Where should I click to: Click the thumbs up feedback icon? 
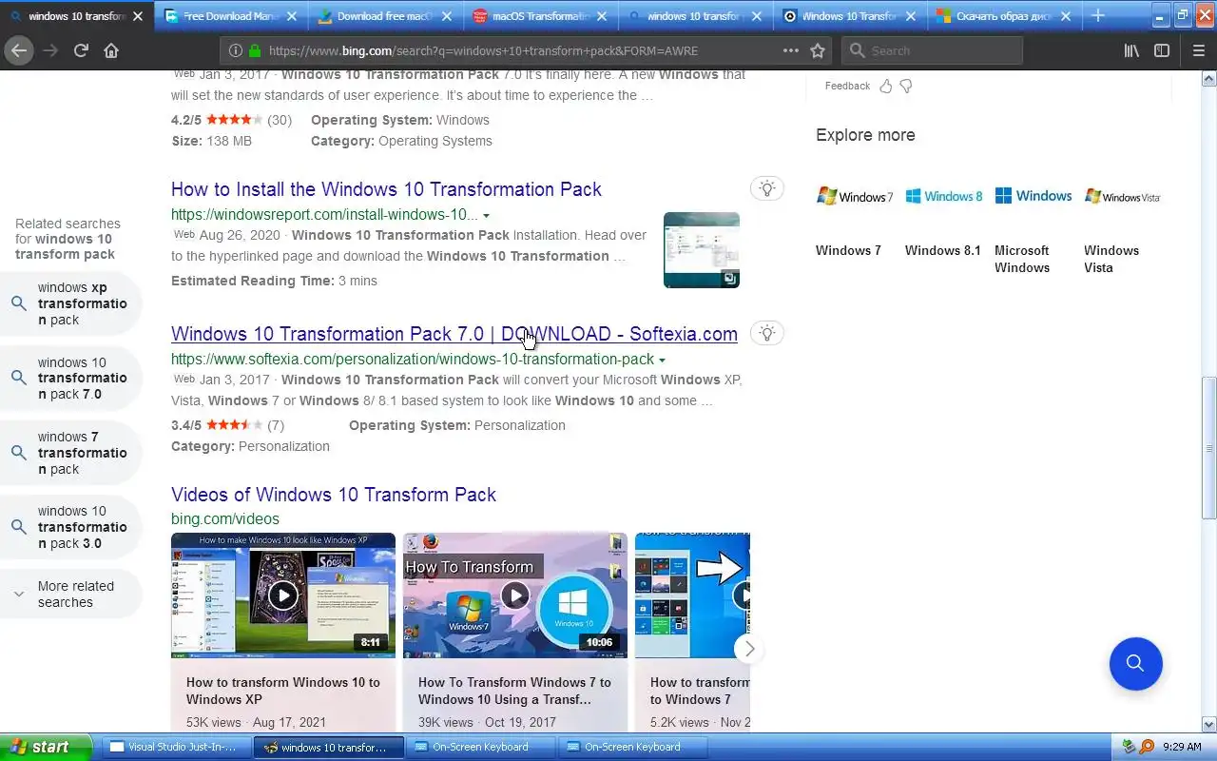coord(886,86)
